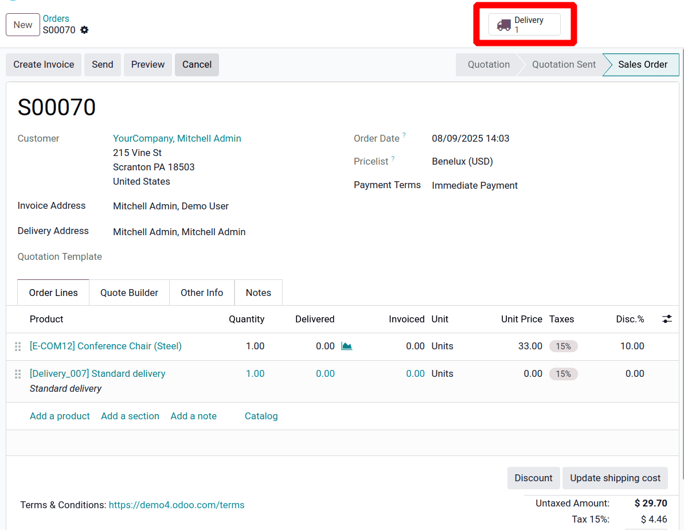Open the forecast graph icon on Conference Chair line
Viewport: 684px width, 530px height.
tap(346, 346)
